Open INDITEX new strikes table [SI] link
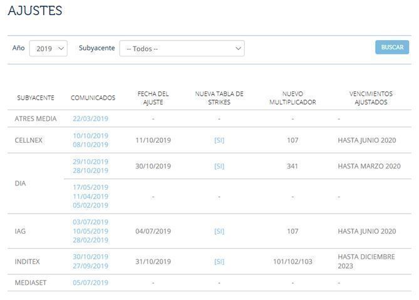The height and width of the screenshot is (300, 419). point(219,262)
